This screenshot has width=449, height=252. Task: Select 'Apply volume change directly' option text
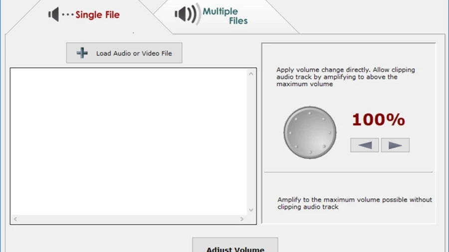coord(346,77)
